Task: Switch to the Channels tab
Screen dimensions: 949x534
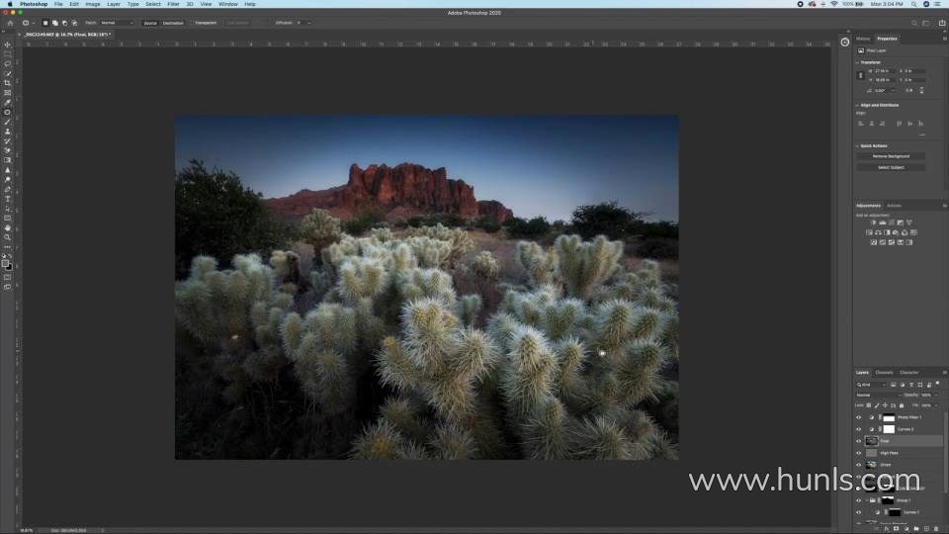Action: (x=884, y=373)
